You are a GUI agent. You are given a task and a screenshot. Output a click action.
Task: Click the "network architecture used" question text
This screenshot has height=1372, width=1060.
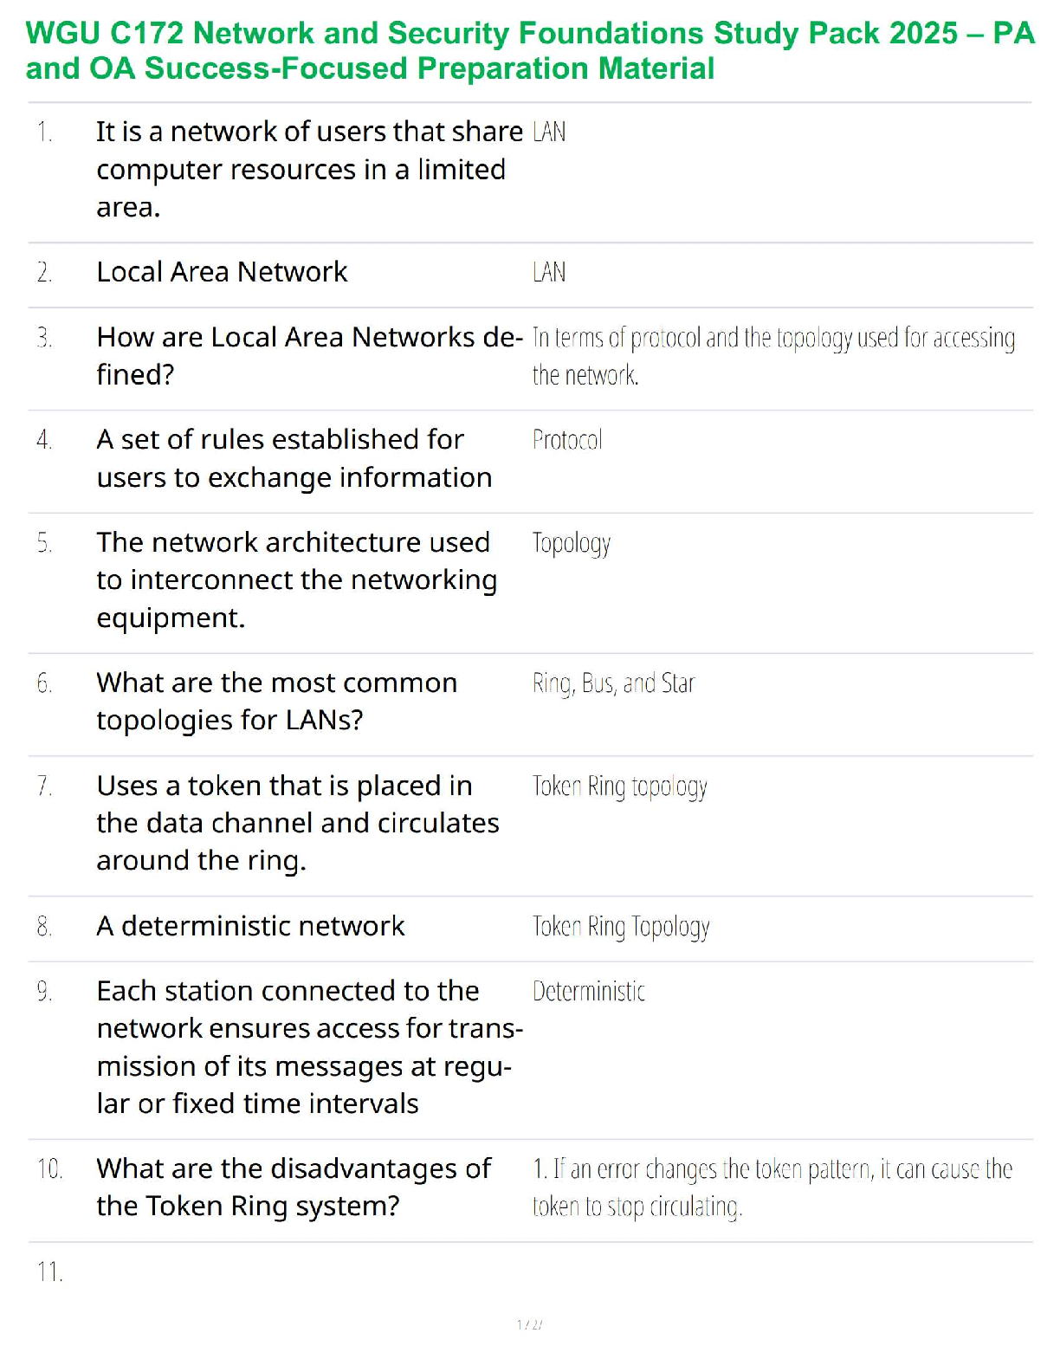click(x=296, y=579)
